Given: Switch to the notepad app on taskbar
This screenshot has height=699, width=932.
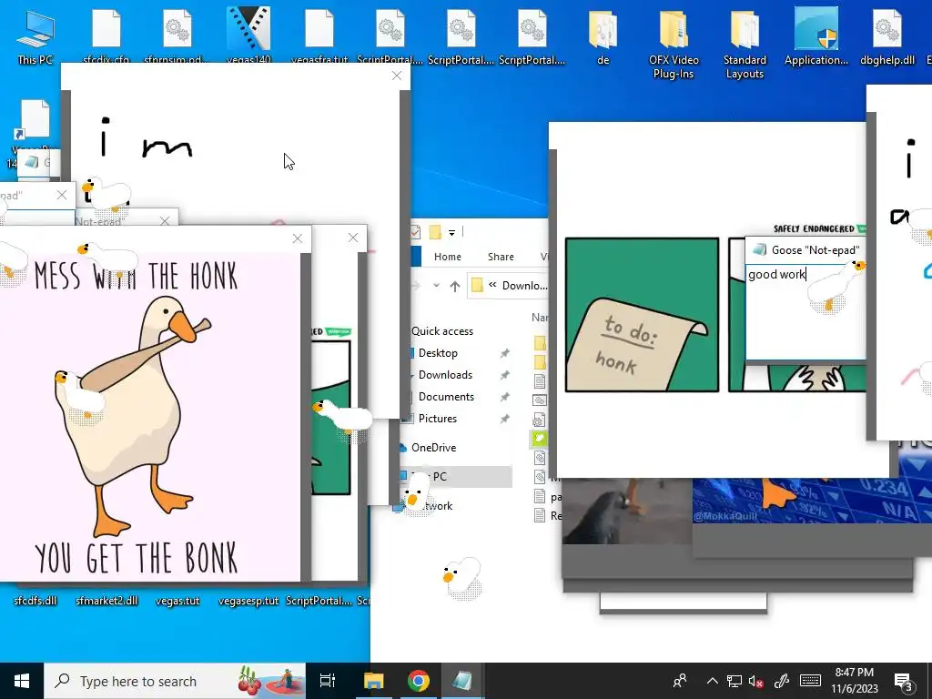Looking at the screenshot, I should [x=462, y=681].
